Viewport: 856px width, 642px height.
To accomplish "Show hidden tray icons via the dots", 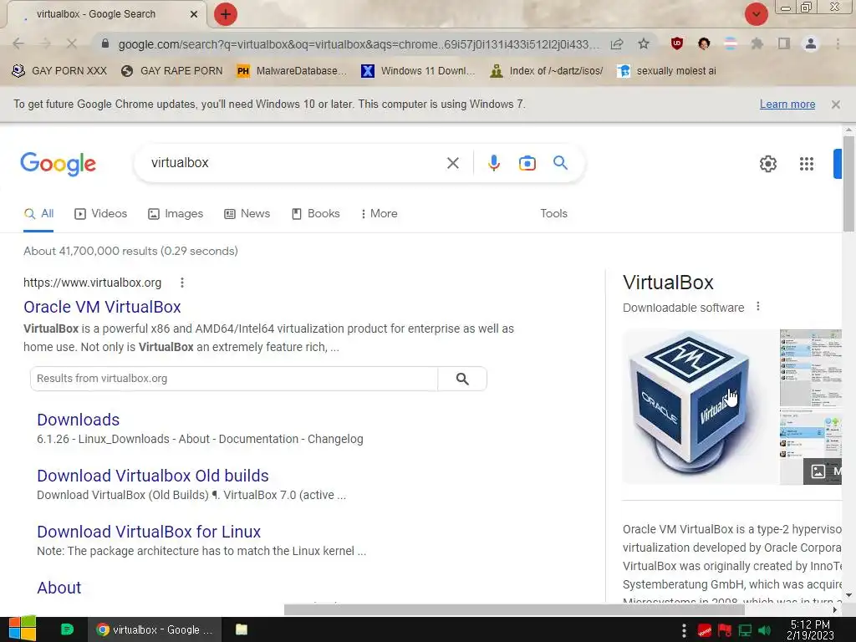I will click(684, 630).
